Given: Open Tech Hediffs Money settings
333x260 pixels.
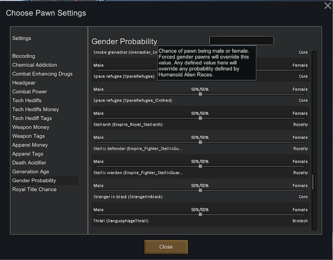Looking at the screenshot, I should click(x=35, y=109).
